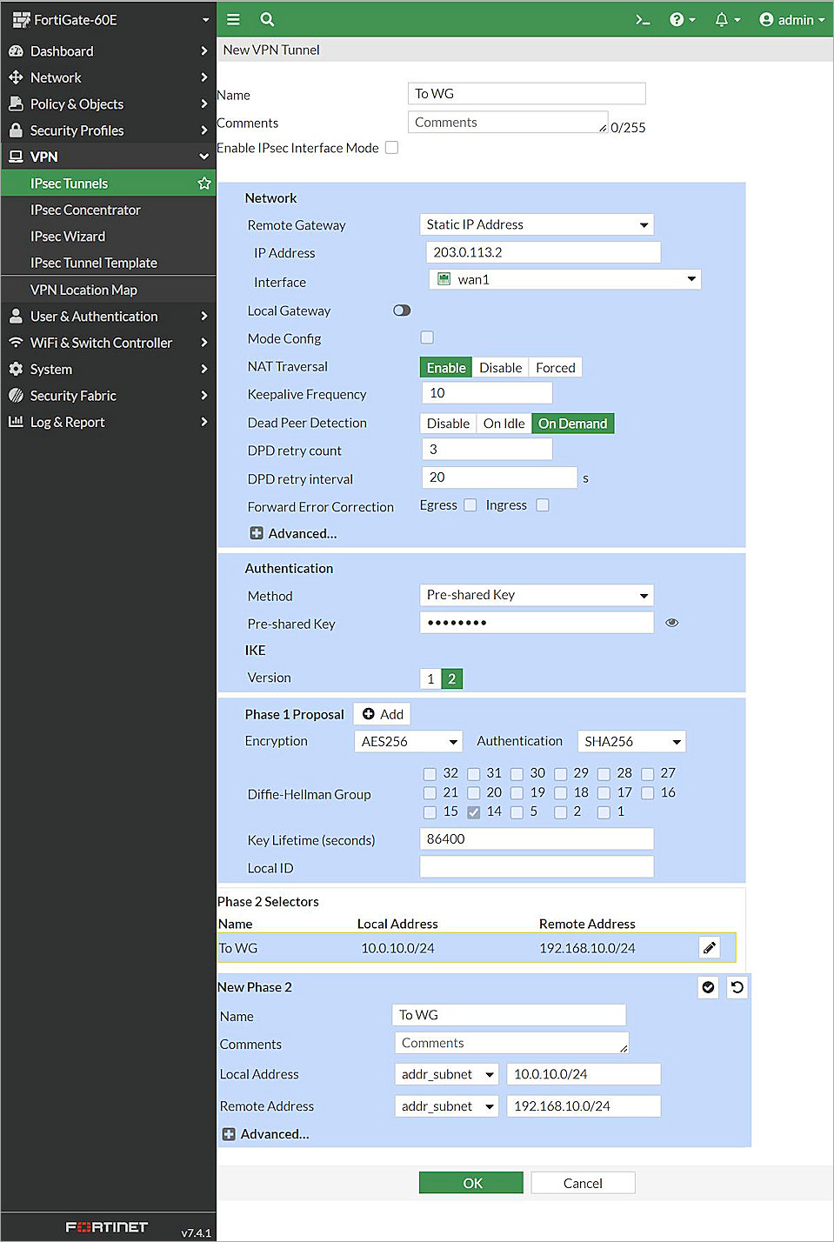
Task: Edit the To WG Phase 2 selector pencil icon
Action: tap(710, 947)
